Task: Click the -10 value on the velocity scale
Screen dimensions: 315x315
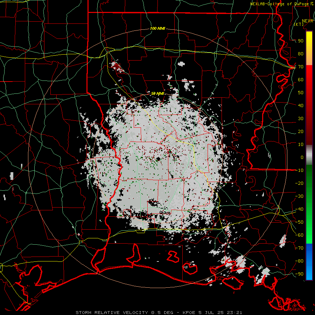Action: (x=299, y=170)
